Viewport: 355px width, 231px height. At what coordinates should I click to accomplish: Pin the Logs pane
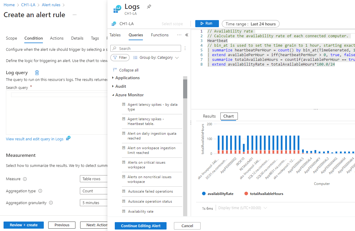click(149, 6)
